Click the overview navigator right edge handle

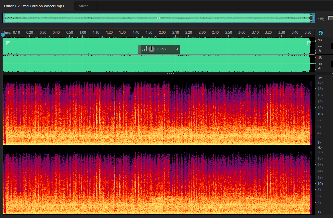pos(313,18)
